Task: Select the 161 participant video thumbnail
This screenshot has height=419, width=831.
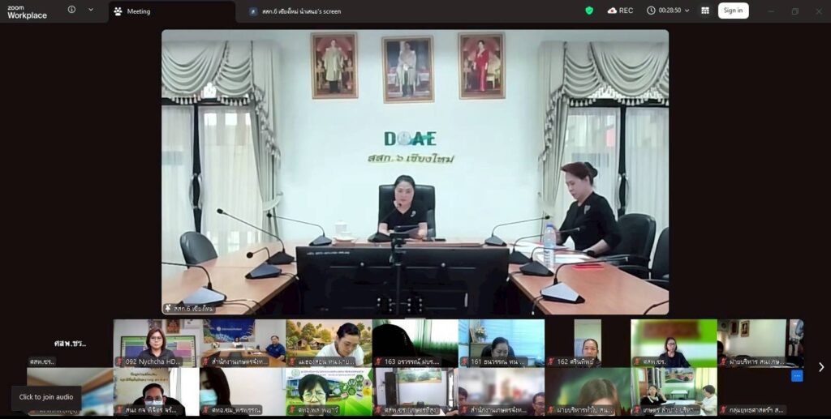Action: (x=501, y=342)
